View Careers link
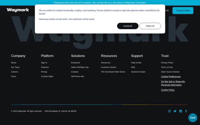 15,72
